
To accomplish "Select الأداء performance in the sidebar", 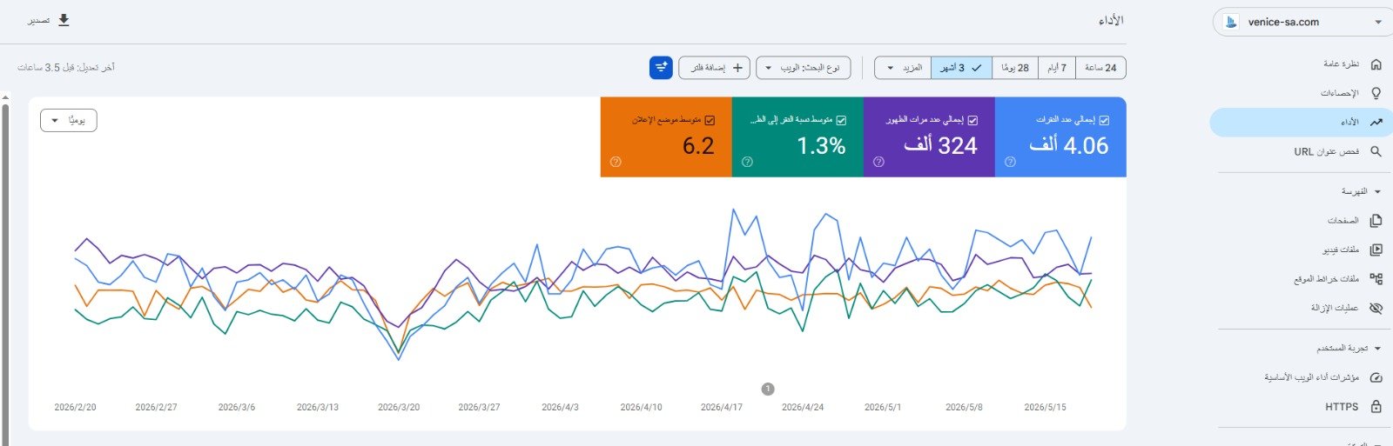I will point(1302,122).
